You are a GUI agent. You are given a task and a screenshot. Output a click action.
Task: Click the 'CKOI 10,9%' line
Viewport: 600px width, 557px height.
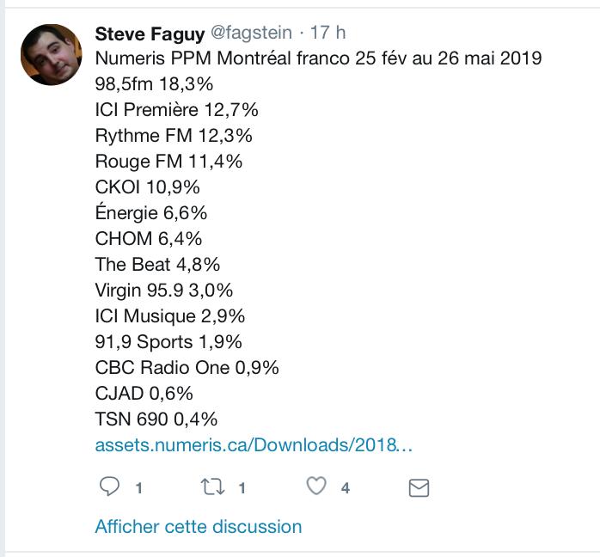(x=147, y=187)
